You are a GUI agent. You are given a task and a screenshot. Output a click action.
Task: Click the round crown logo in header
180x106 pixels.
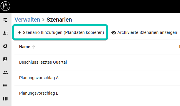click(5, 6)
